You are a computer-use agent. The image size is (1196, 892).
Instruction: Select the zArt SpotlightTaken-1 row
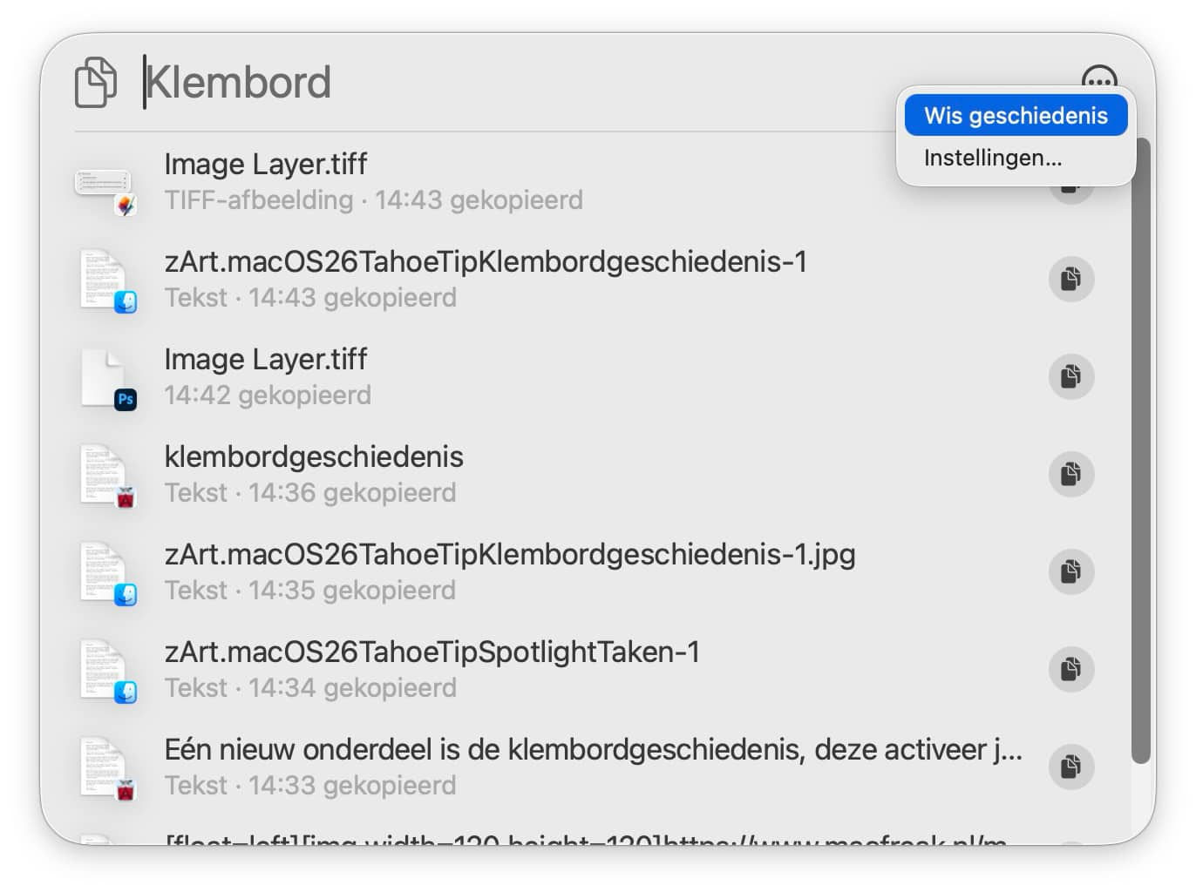tap(523, 669)
